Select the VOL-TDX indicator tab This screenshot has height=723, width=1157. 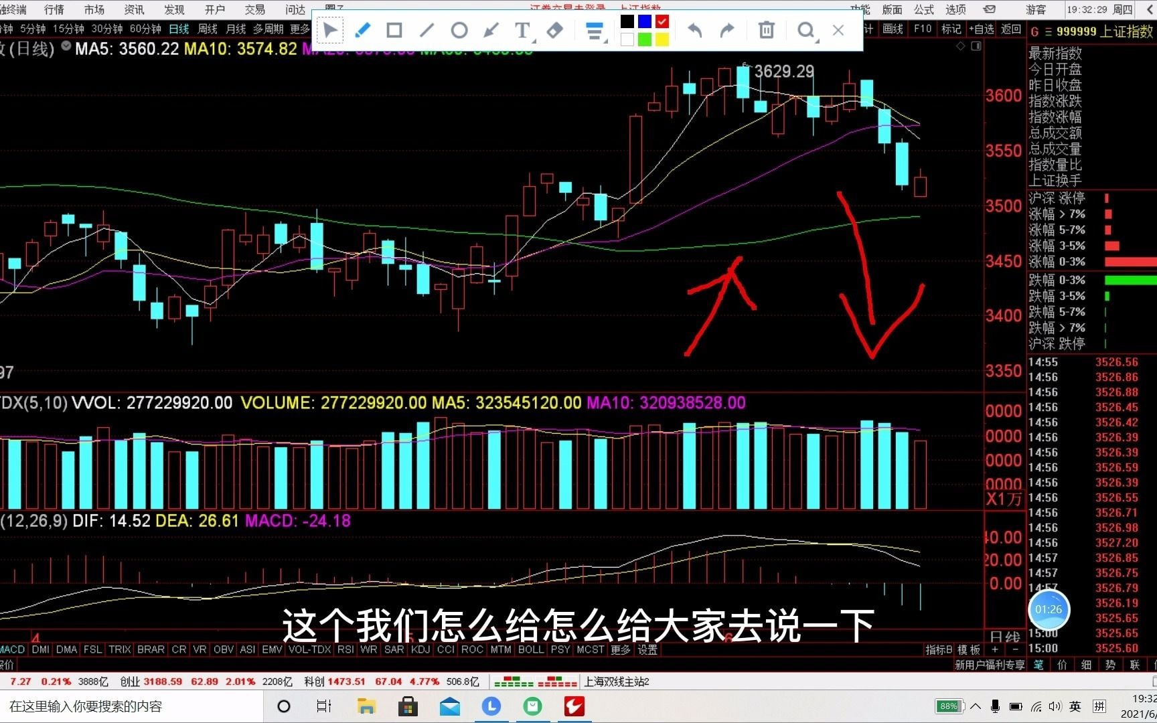310,649
